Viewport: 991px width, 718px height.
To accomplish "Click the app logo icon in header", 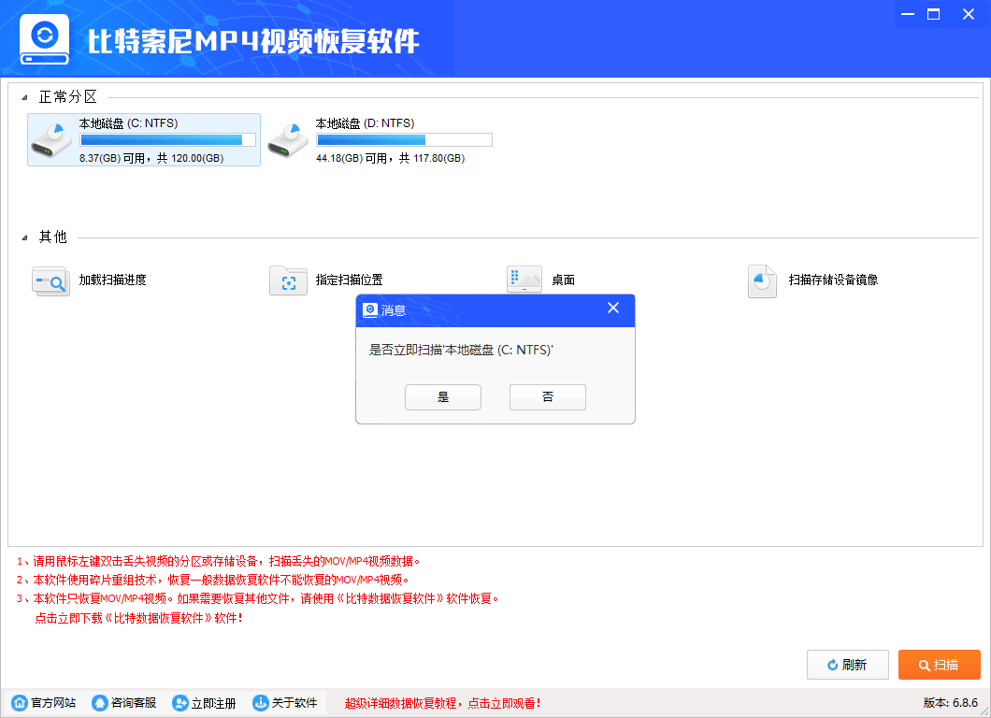I will point(44,39).
